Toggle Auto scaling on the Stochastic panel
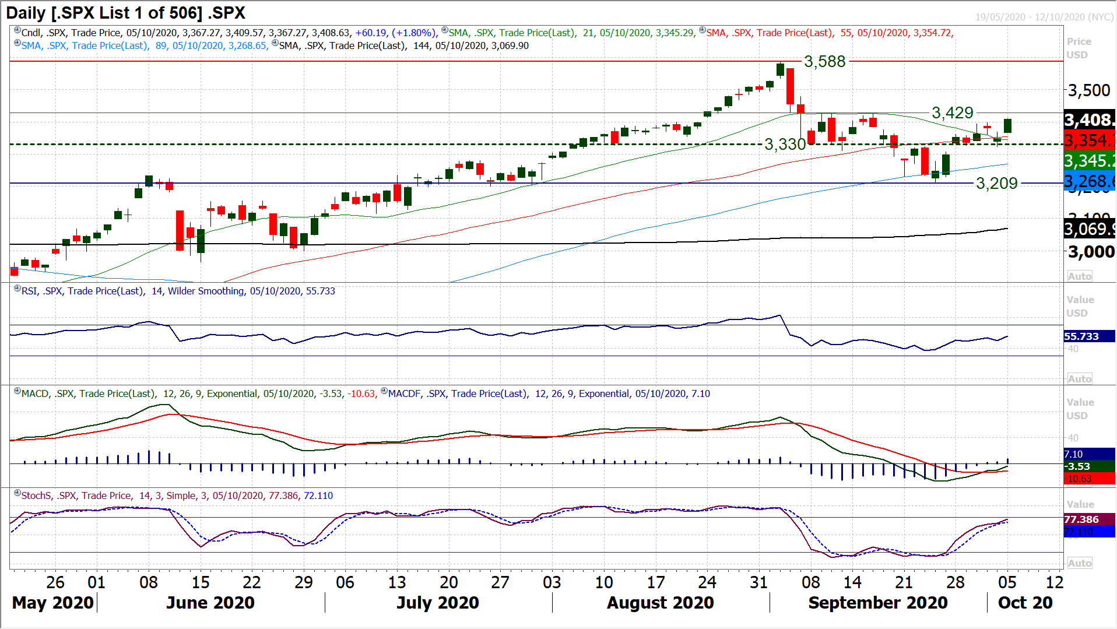 (1080, 563)
